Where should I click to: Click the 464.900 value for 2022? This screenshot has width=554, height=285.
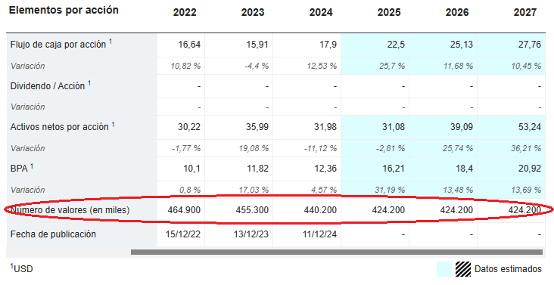click(x=184, y=210)
